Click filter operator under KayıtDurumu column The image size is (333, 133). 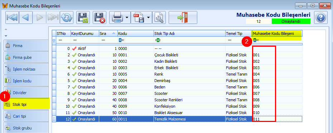tap(74, 40)
